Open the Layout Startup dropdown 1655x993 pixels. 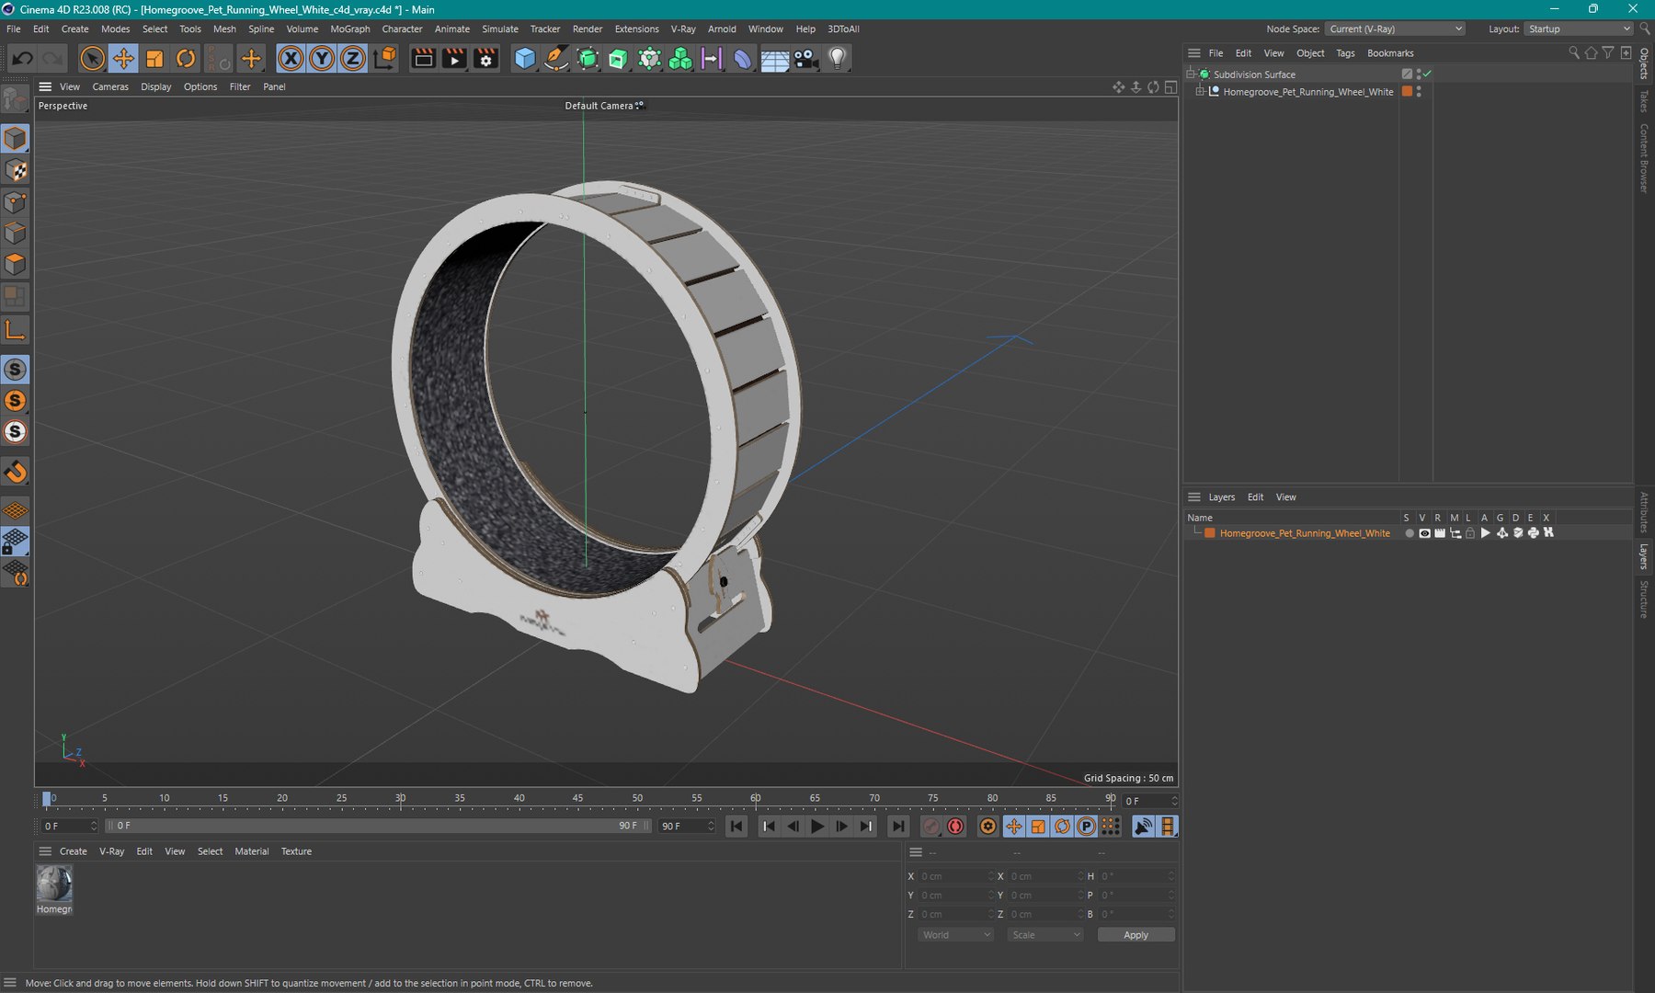1579,29
